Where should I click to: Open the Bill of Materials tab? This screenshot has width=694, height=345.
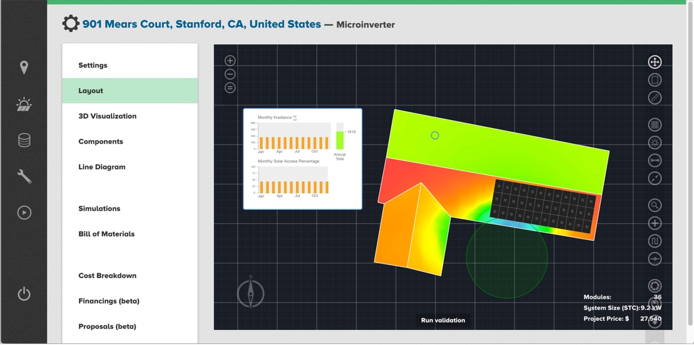click(106, 234)
